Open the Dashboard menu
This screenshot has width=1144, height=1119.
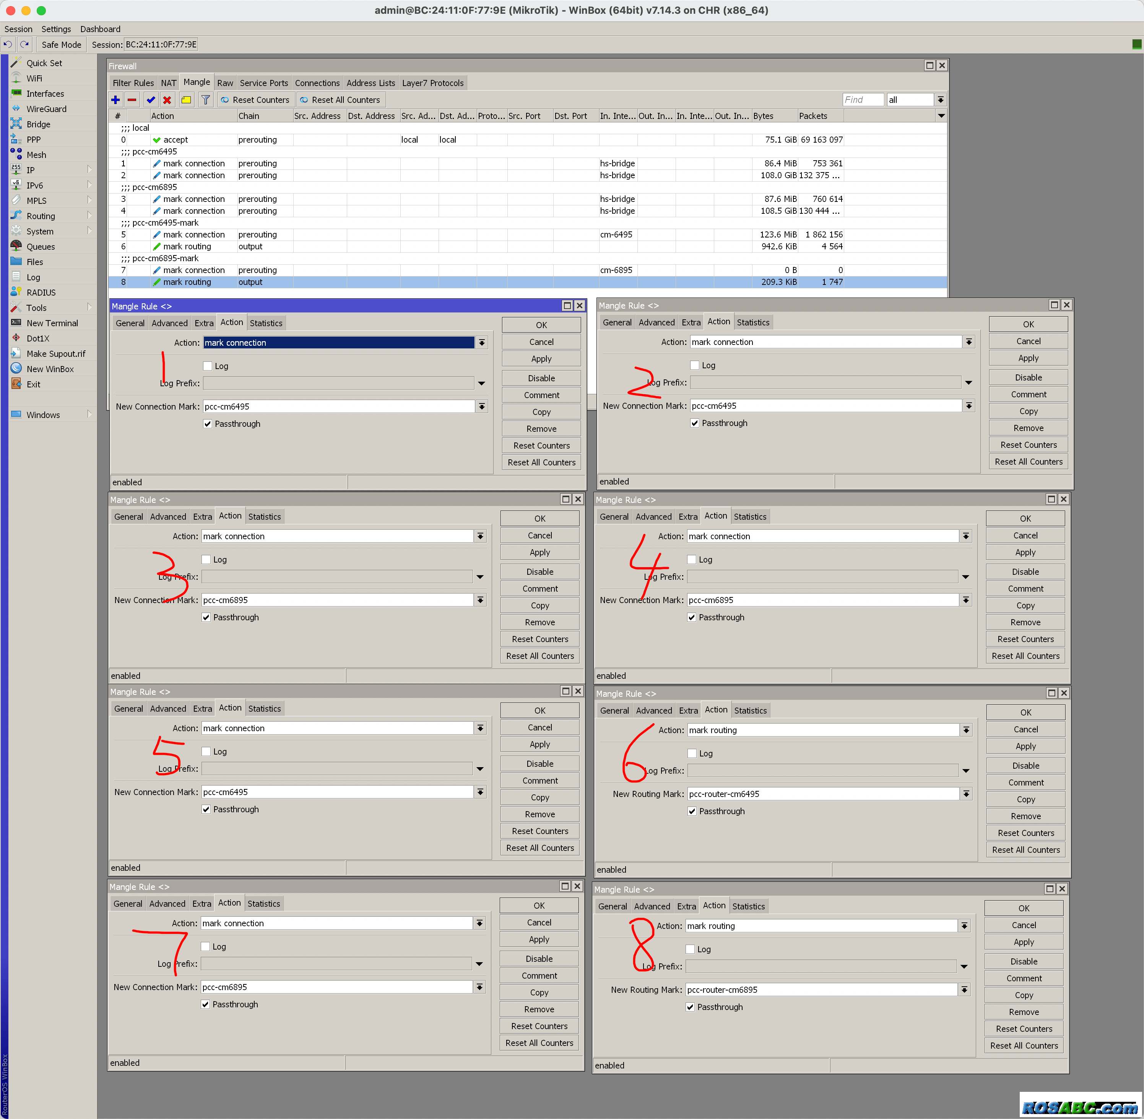click(x=101, y=29)
